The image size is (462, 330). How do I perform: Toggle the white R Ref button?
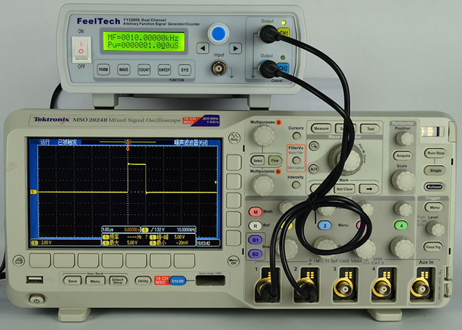coord(255,226)
